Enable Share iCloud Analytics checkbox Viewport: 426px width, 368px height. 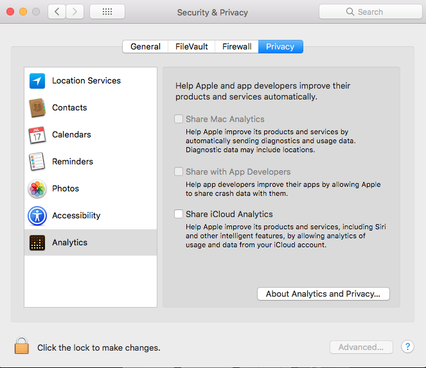tap(179, 214)
